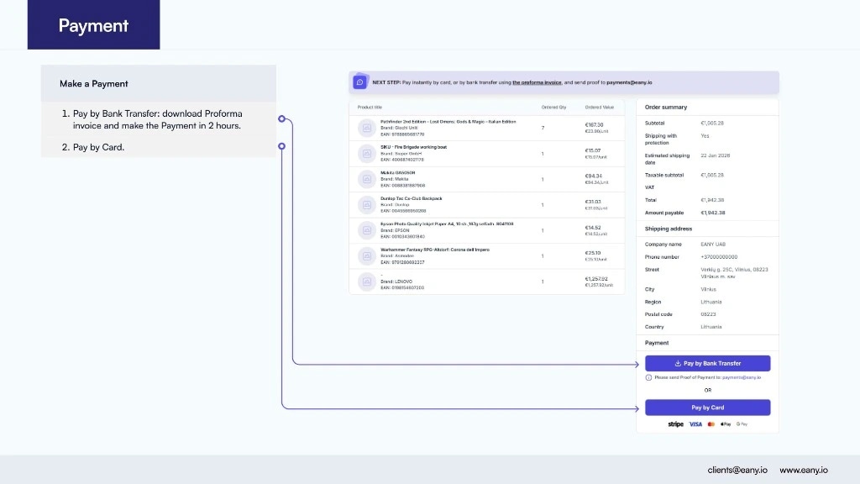This screenshot has height=484, width=860.
Task: Click the Stripe logo under Pay by Card
Action: coord(676,424)
